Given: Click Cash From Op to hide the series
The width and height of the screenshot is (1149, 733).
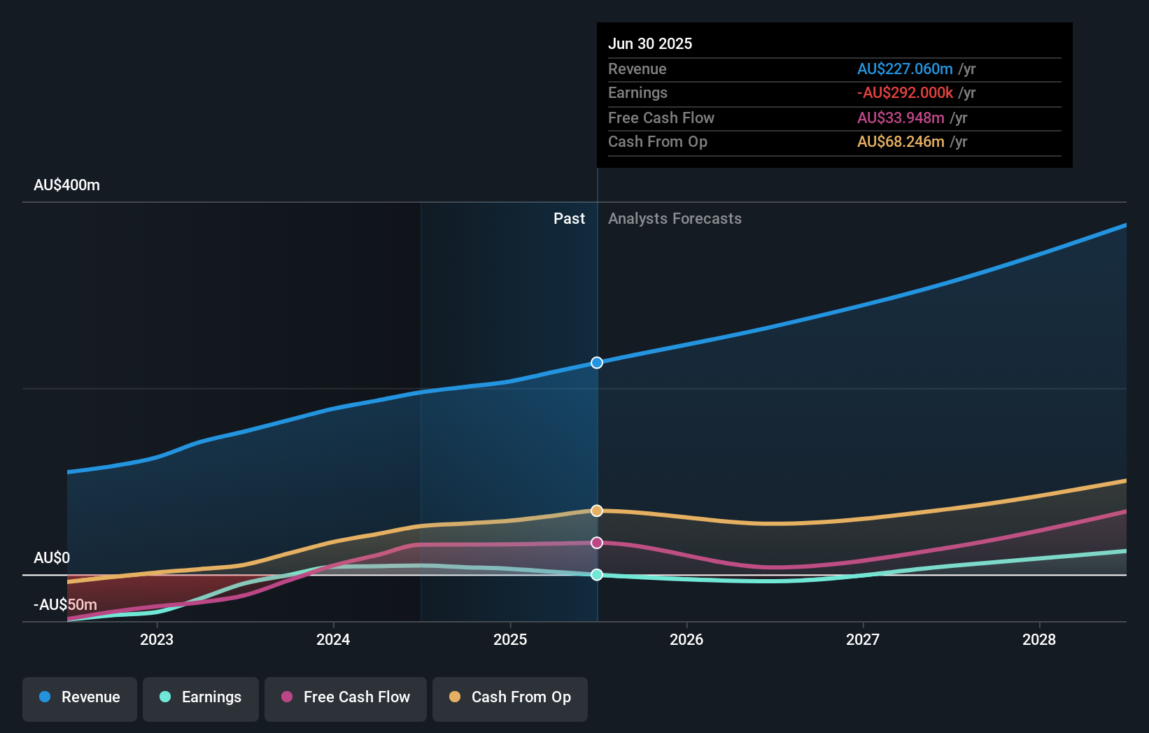Looking at the screenshot, I should 510,697.
